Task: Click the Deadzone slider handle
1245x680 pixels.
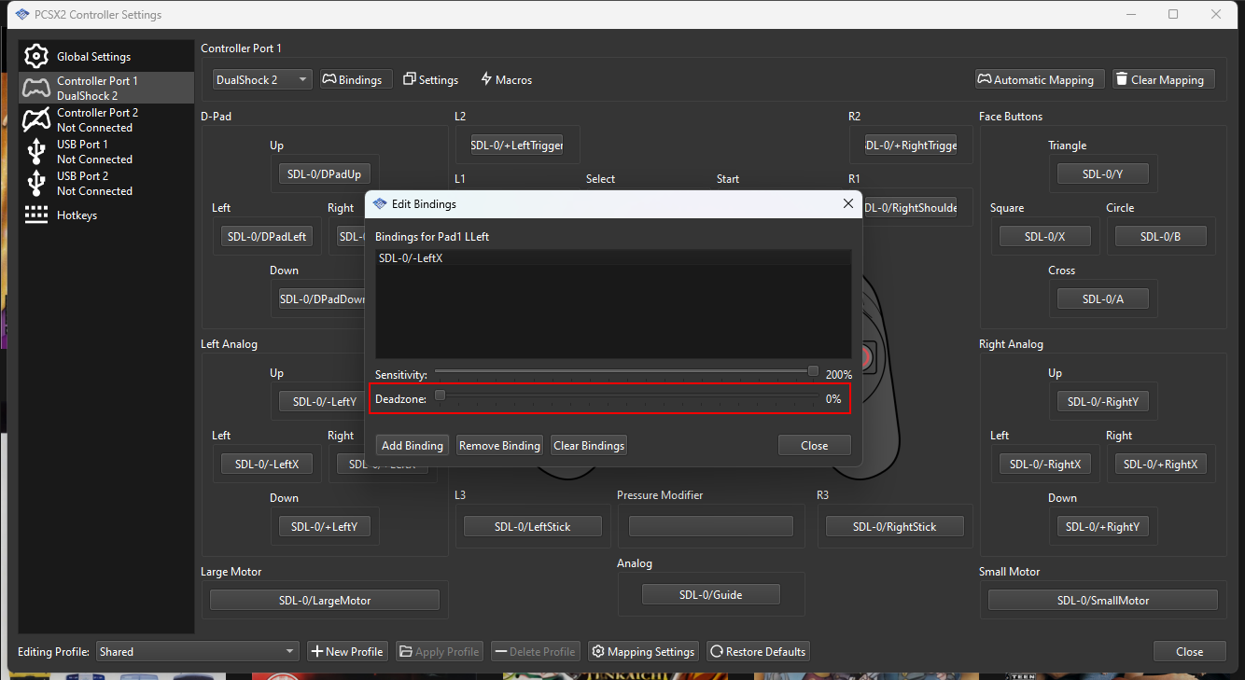Action: click(x=440, y=396)
